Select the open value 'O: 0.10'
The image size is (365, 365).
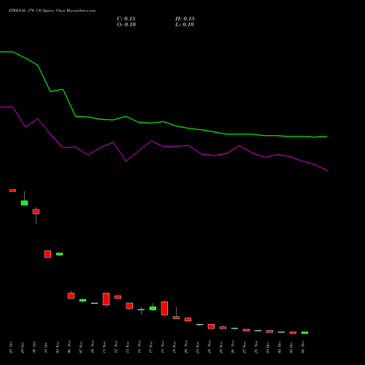pyautogui.click(x=126, y=25)
